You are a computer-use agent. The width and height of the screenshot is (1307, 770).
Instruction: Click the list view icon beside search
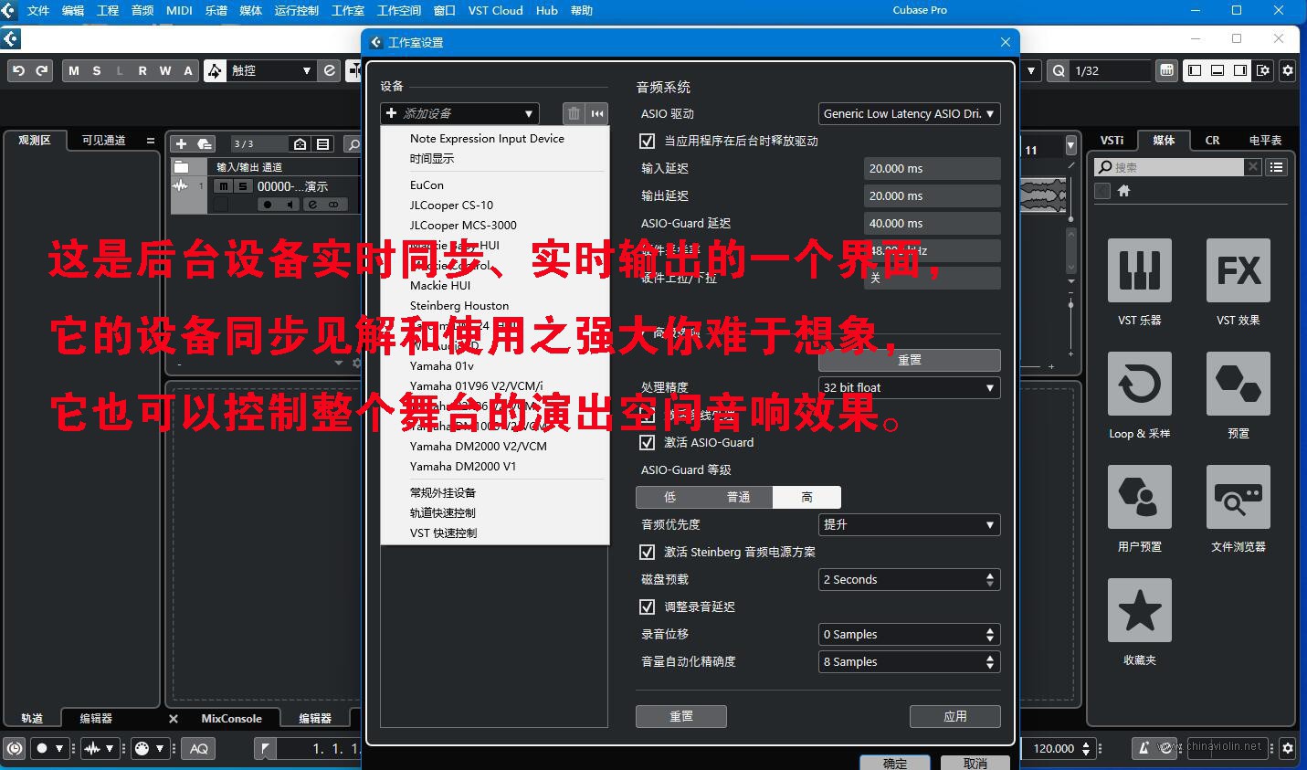(x=1277, y=167)
